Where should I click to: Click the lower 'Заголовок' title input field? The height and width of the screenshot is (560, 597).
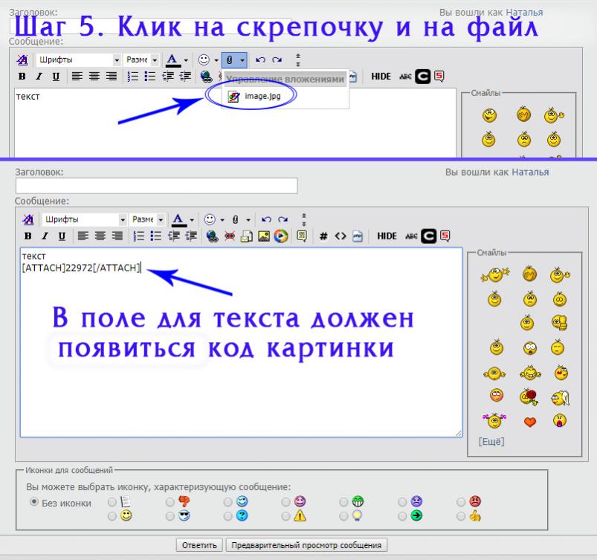[x=156, y=186]
